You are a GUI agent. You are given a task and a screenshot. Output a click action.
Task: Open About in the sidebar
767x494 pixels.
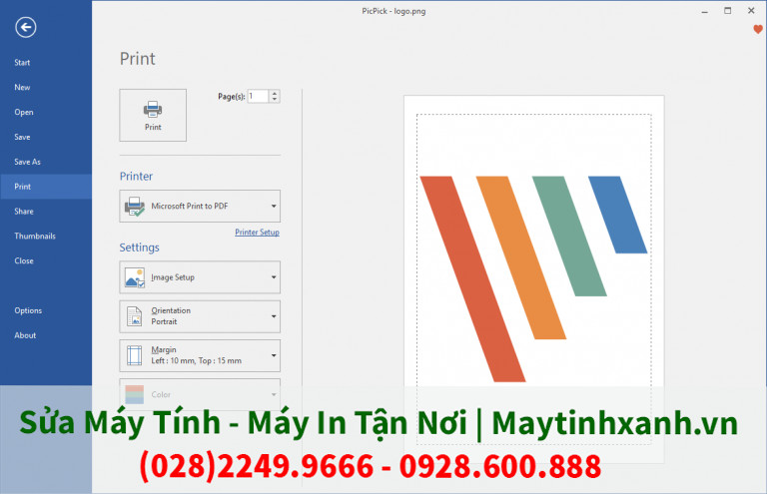[x=46, y=335]
